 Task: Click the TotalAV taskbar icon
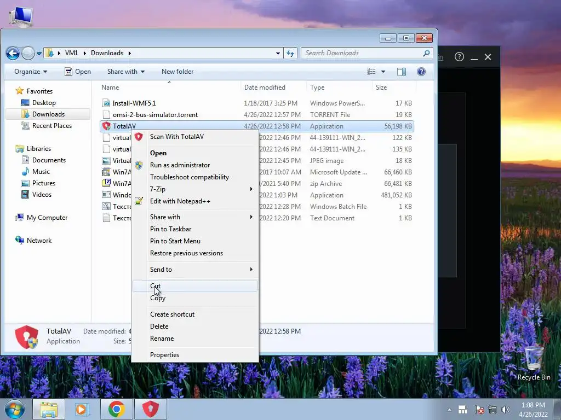pyautogui.click(x=150, y=409)
